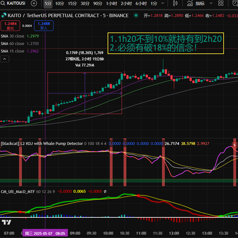Click the KAITO / TetherUS PERPETUAL CONTRACT title

click(x=68, y=16)
